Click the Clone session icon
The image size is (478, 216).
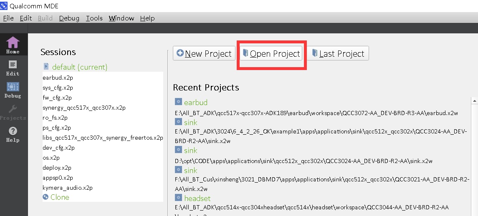46,197
